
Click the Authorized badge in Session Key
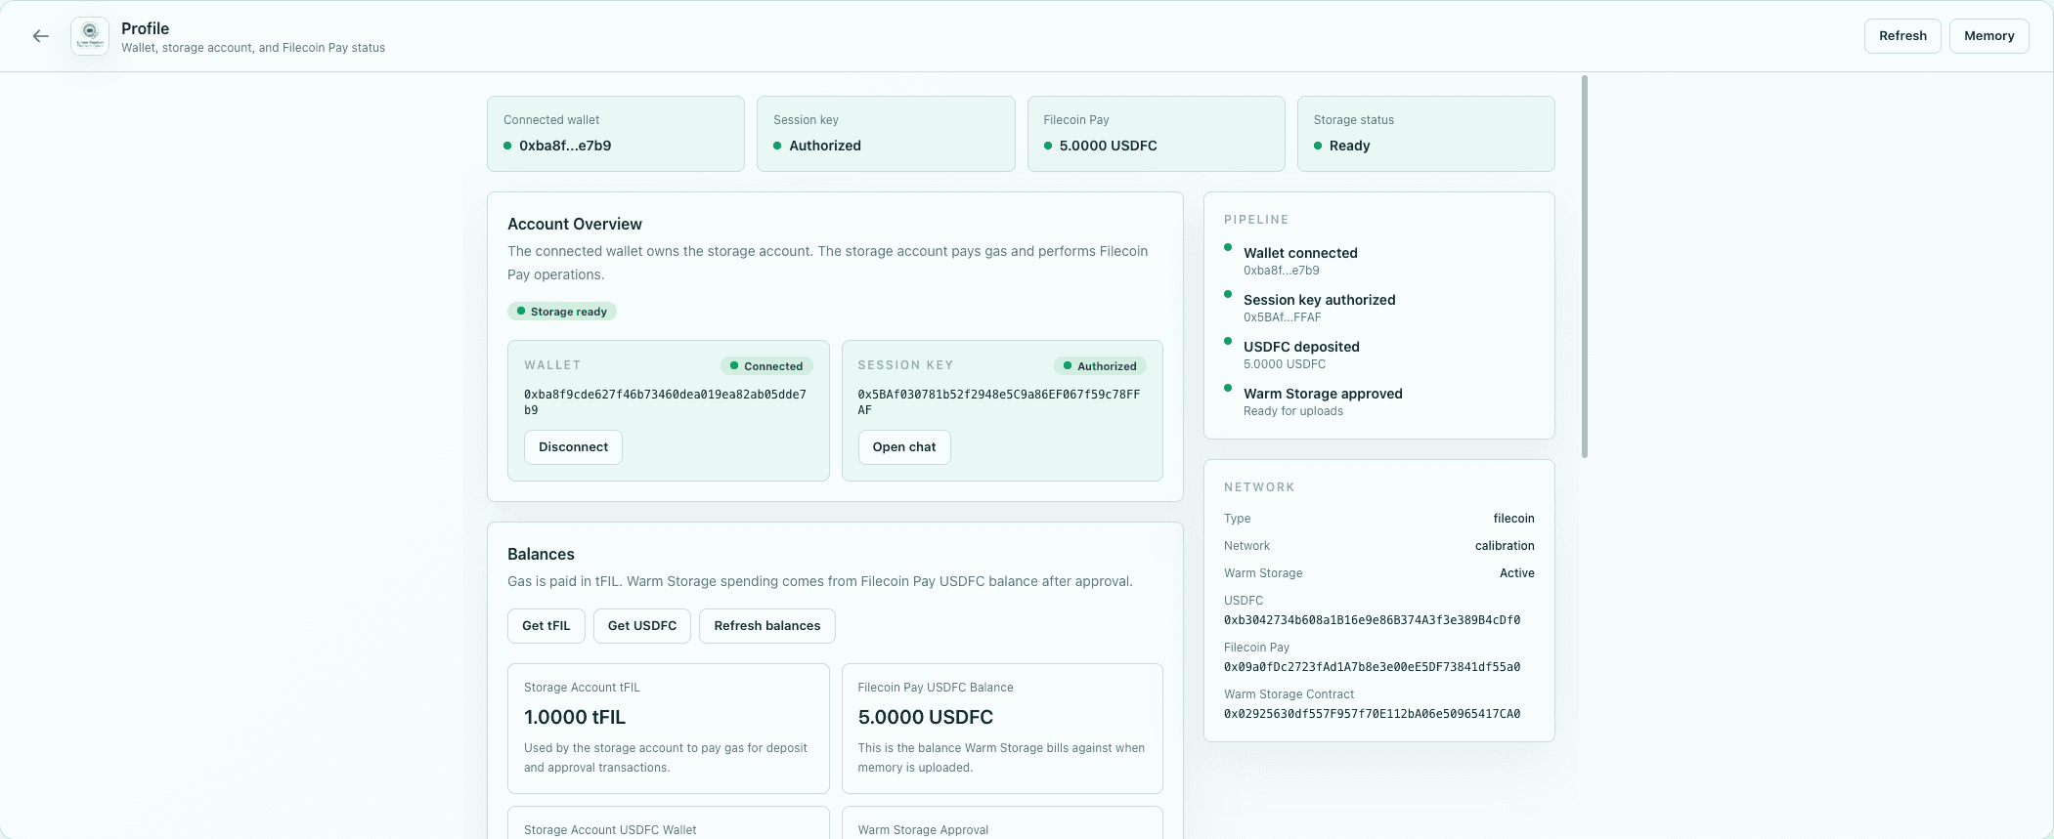tap(1100, 366)
